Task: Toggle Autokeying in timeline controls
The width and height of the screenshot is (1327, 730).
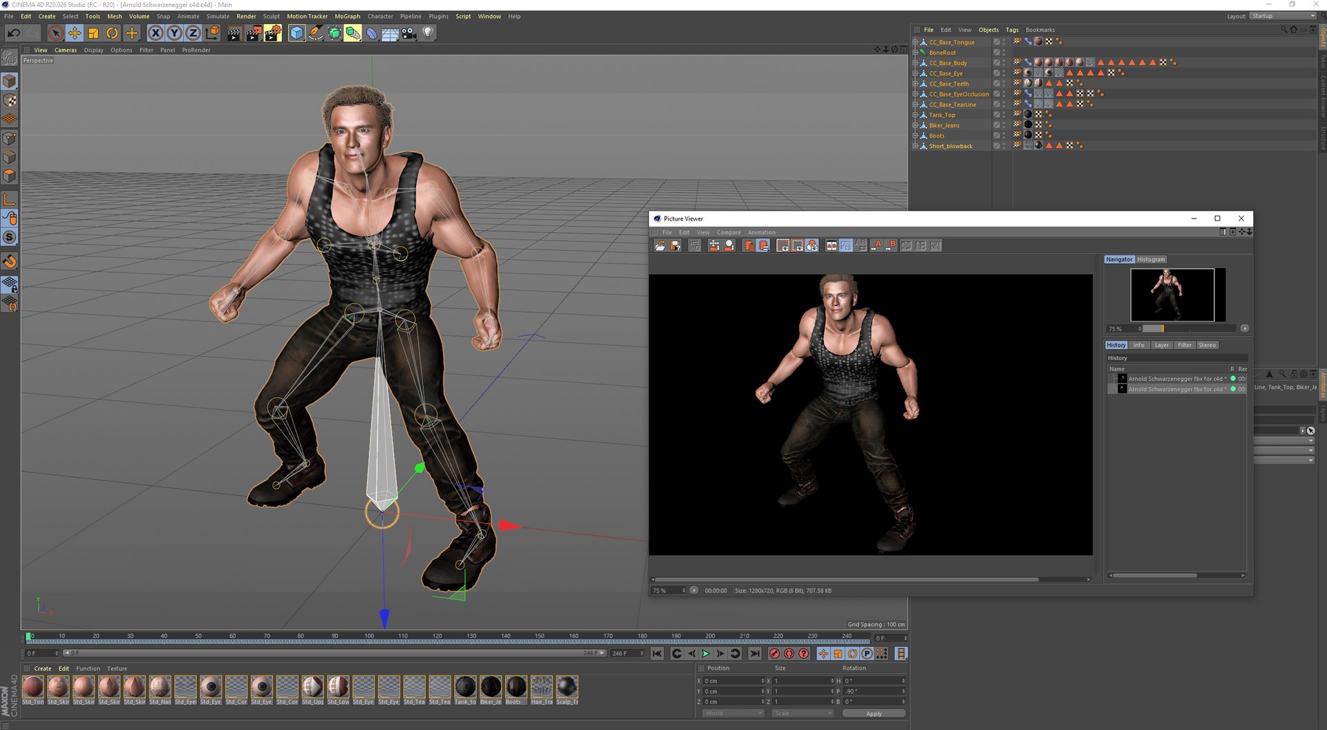Action: (x=789, y=653)
